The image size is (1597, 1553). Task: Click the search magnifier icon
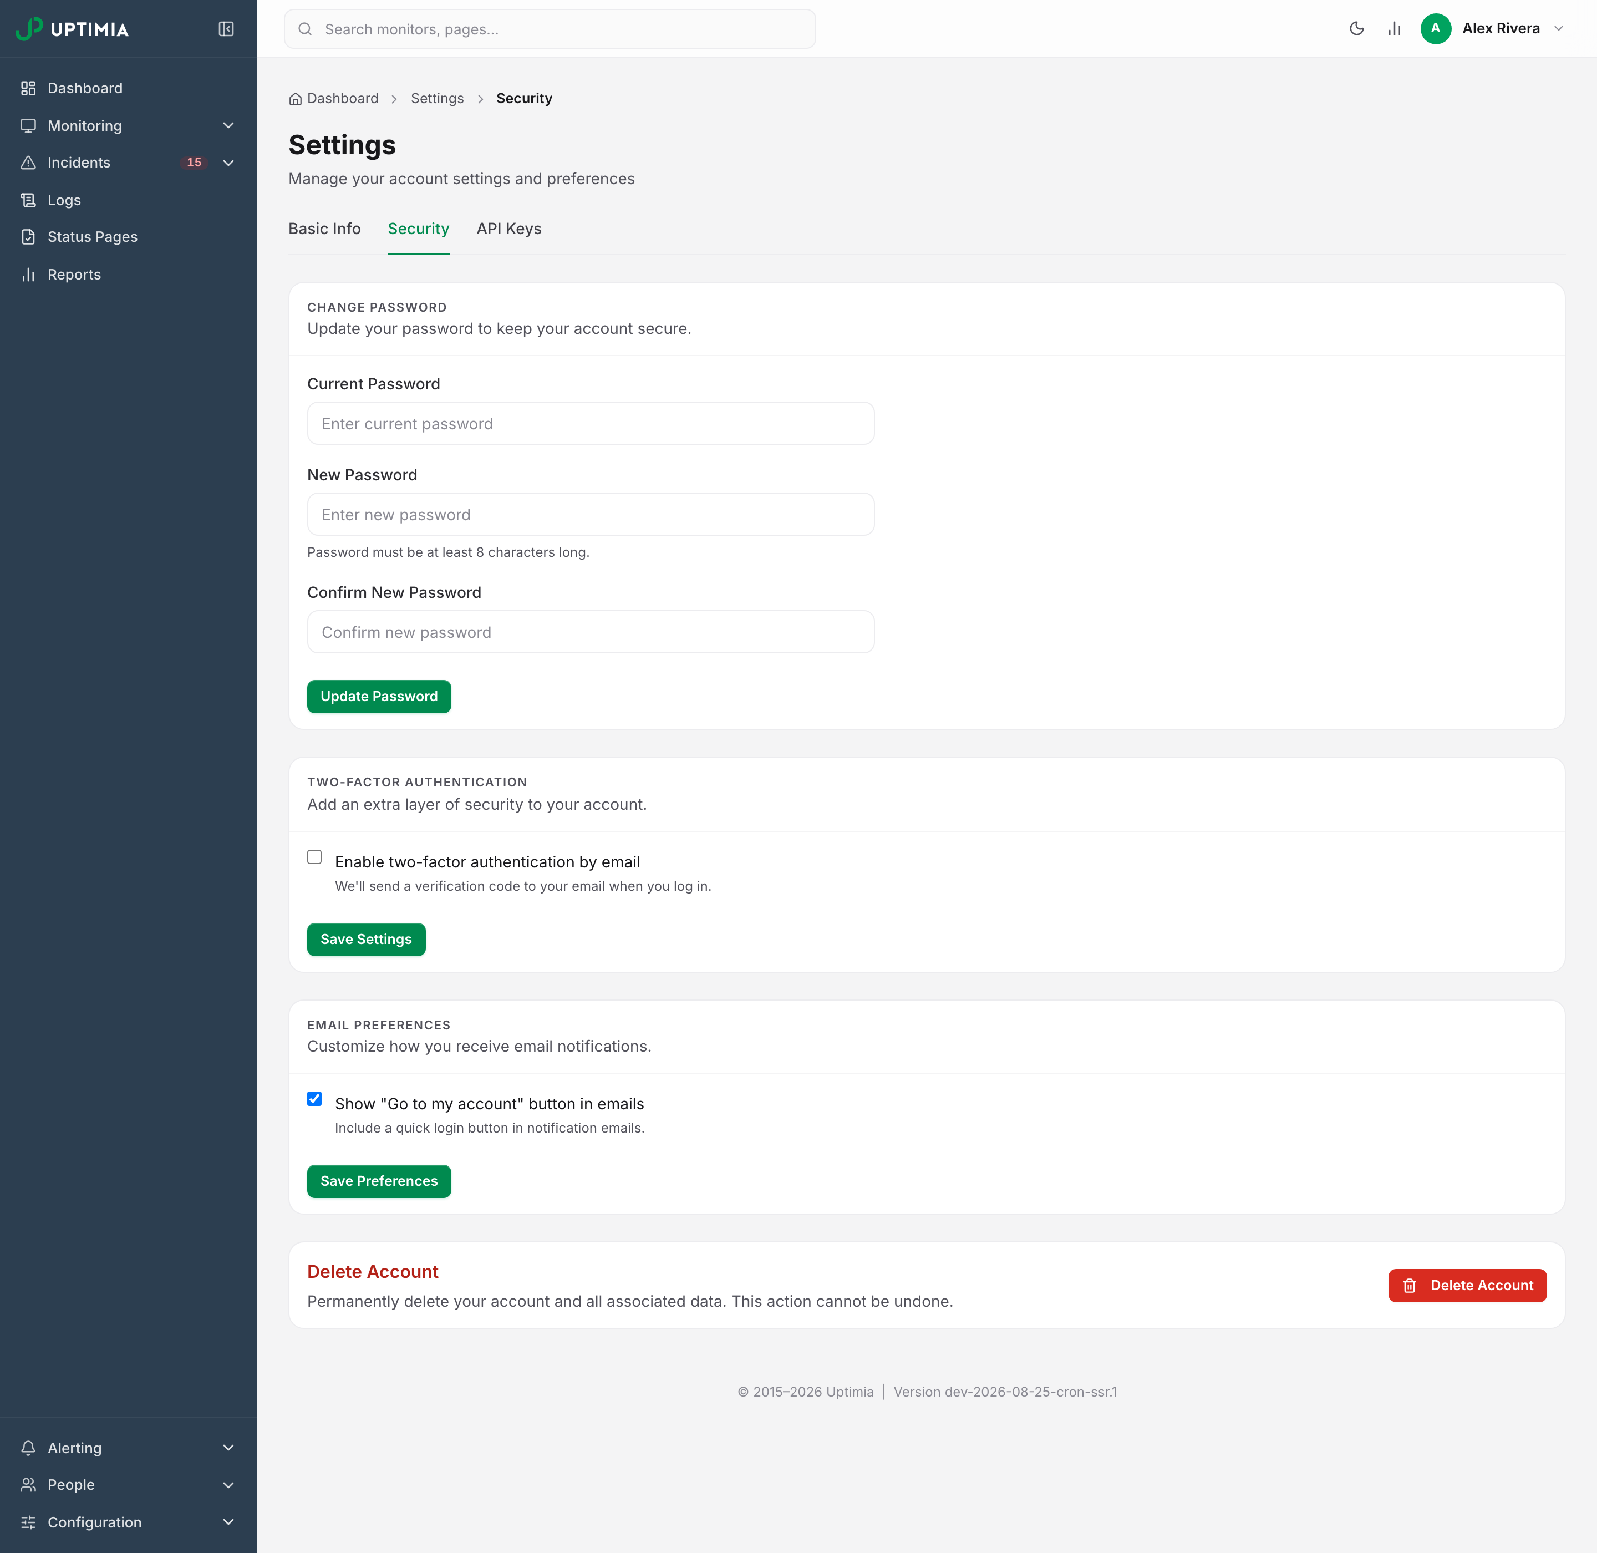[305, 28]
